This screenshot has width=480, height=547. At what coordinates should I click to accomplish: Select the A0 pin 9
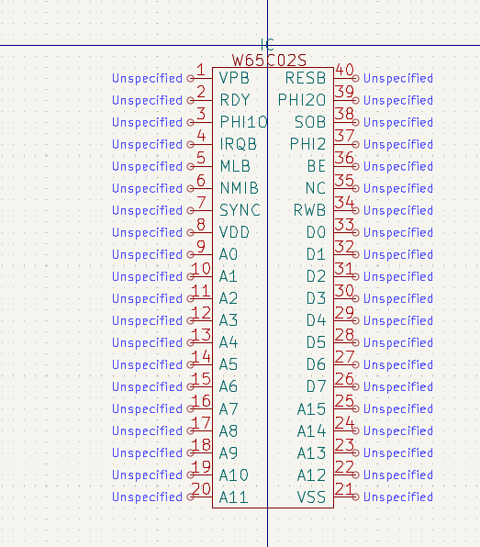[199, 254]
